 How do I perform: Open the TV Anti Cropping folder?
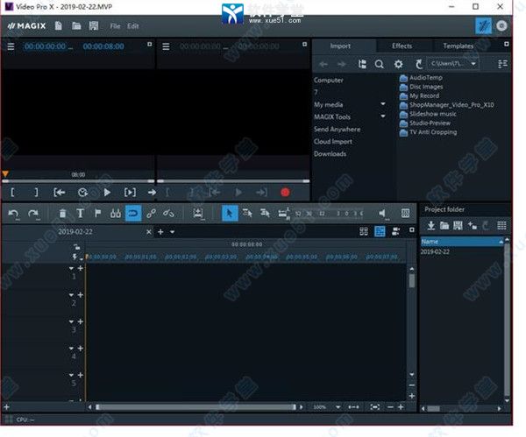click(x=429, y=132)
